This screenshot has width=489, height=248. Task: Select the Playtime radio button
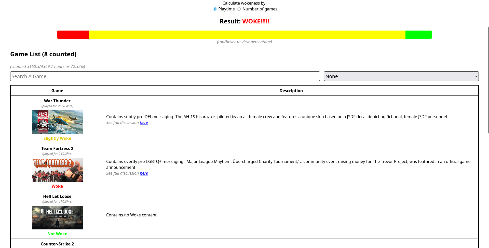[x=215, y=9]
